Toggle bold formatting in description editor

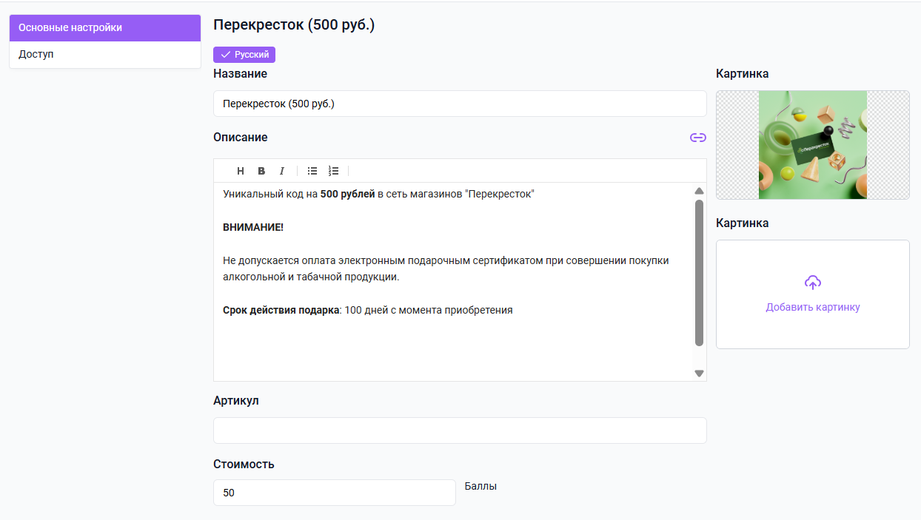click(261, 171)
